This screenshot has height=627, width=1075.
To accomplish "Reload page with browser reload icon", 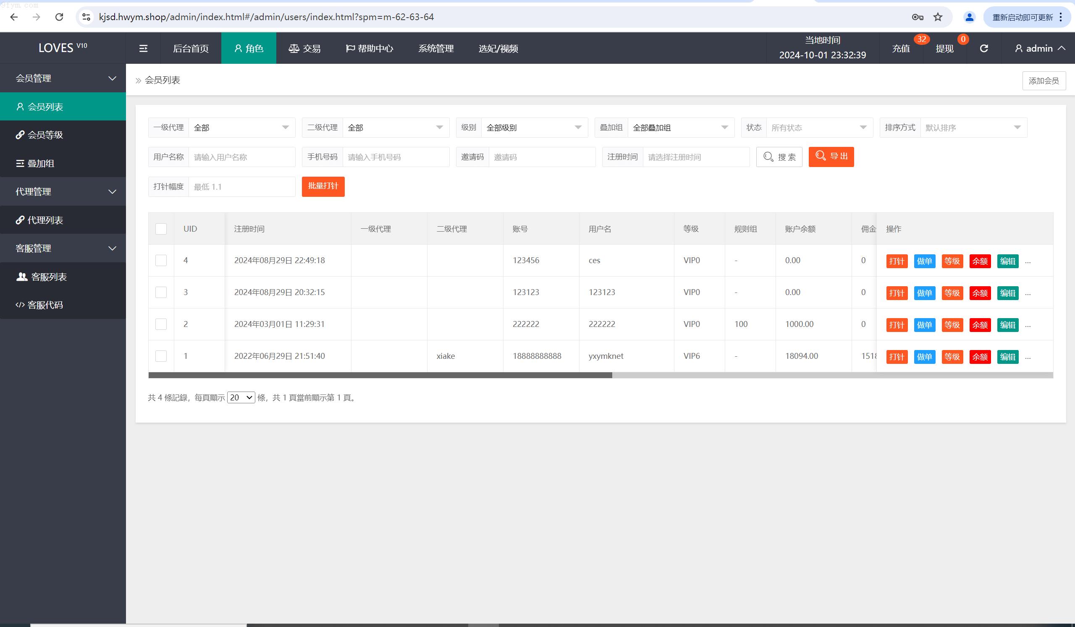I will (x=59, y=17).
